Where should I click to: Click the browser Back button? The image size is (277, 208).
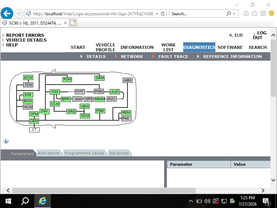[7, 14]
